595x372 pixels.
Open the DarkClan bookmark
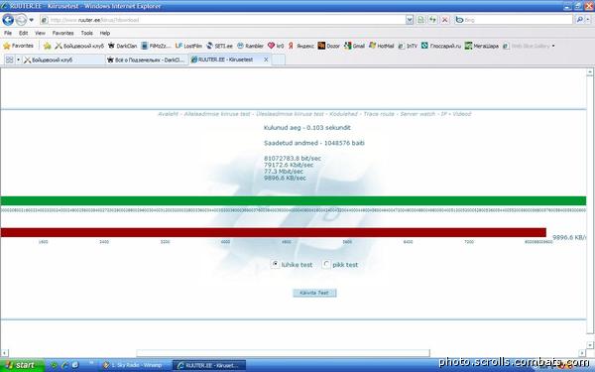coord(122,46)
